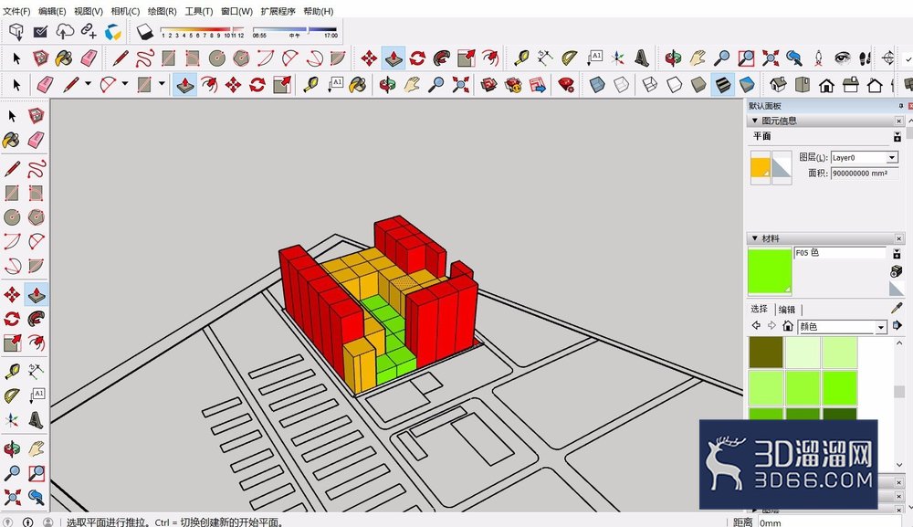Screen dimensions: 913x527
Task: Toggle X-ray face style
Action: click(597, 85)
